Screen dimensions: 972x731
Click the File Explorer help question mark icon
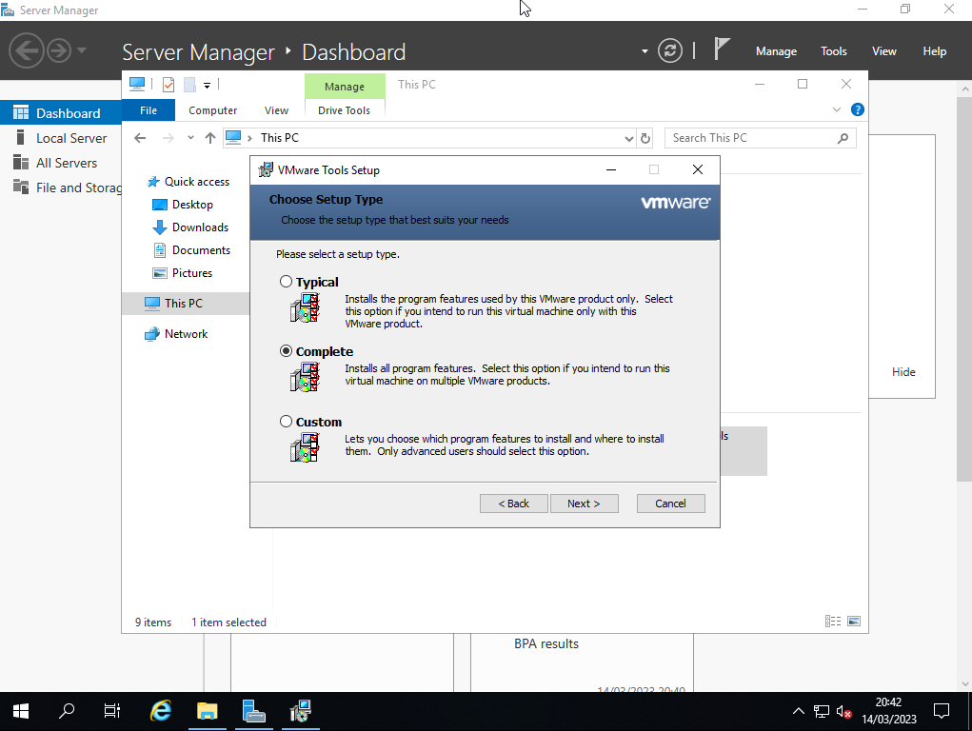click(x=857, y=110)
